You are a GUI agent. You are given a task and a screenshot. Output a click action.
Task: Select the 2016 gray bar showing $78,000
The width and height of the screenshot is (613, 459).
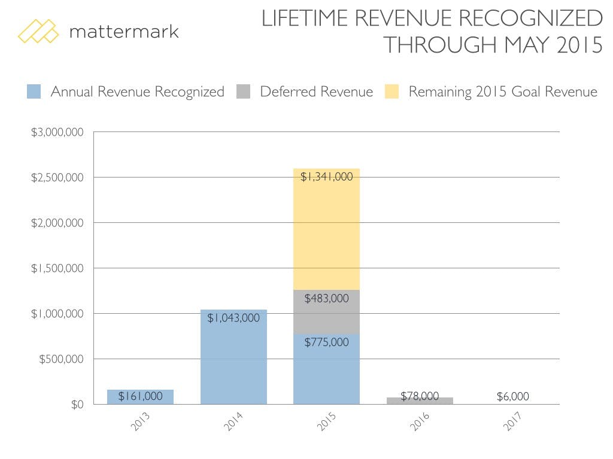(x=420, y=400)
